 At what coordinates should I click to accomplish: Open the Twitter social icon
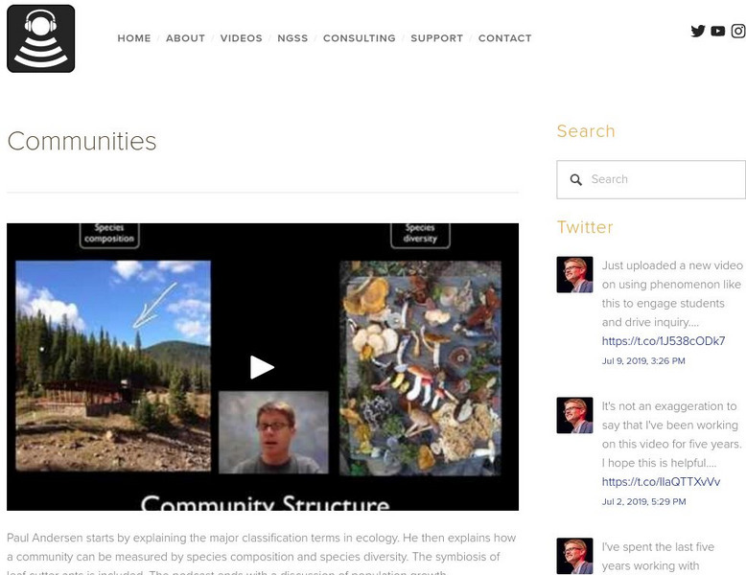point(698,31)
